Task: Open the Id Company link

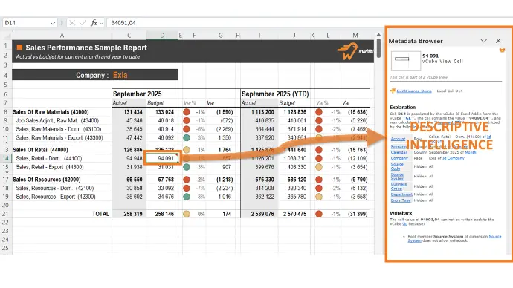Action: tap(453, 158)
